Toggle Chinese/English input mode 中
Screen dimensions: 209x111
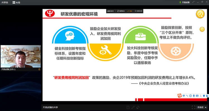(x=184, y=96)
